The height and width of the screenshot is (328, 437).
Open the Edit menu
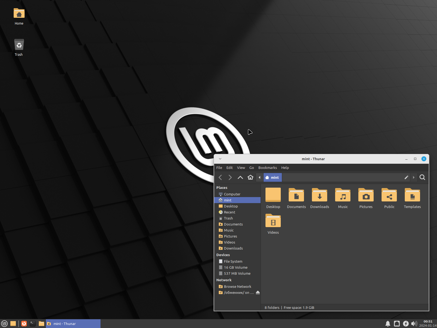click(229, 168)
